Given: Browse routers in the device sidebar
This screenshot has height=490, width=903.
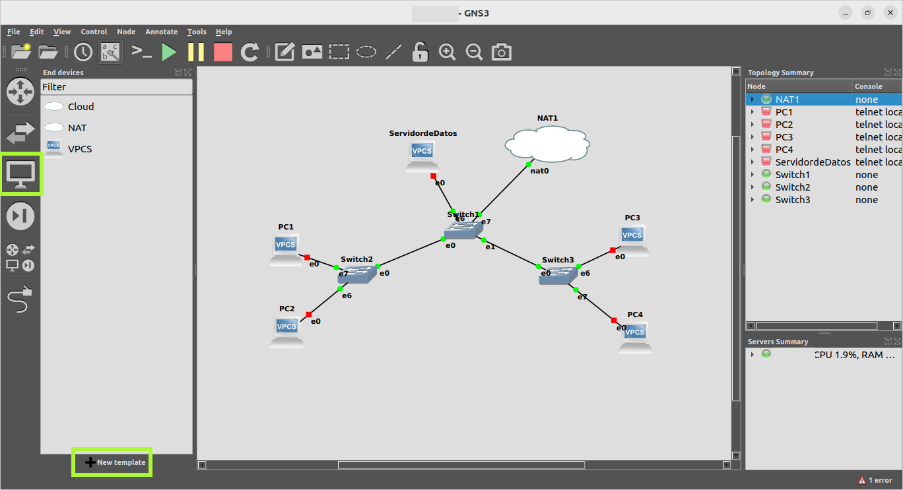Looking at the screenshot, I should coord(20,91).
